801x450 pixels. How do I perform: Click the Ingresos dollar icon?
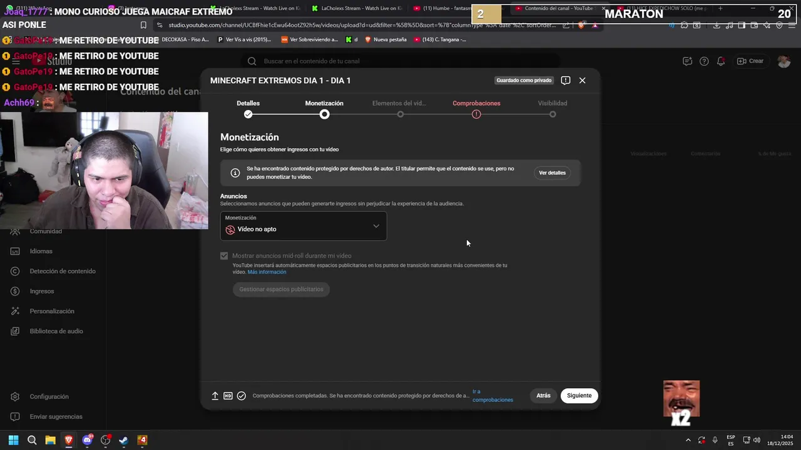(16, 291)
